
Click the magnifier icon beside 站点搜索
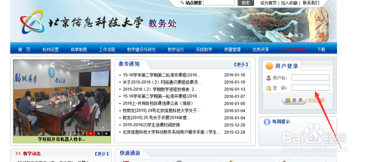click(x=182, y=3)
